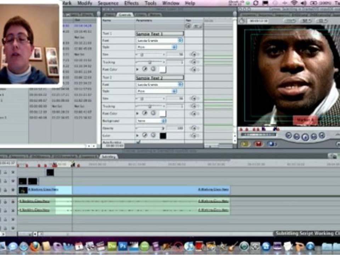Click the volume icon in the menu bar
340x255 pixels.
304,3
